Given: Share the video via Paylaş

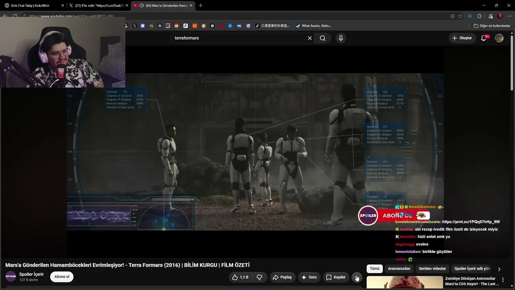Looking at the screenshot, I should [282, 277].
